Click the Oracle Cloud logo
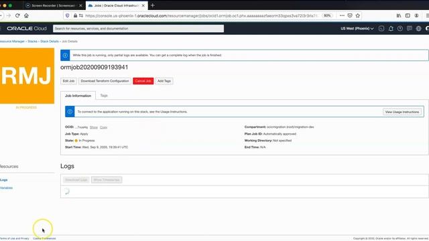 27,28
